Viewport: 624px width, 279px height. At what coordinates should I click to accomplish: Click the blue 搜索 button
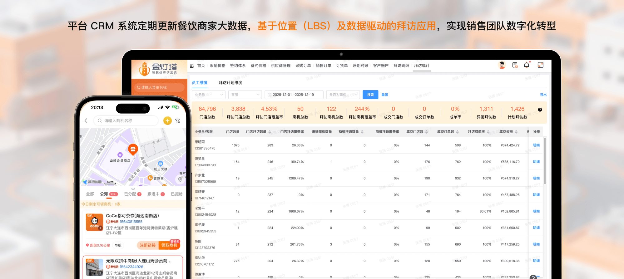pyautogui.click(x=370, y=95)
